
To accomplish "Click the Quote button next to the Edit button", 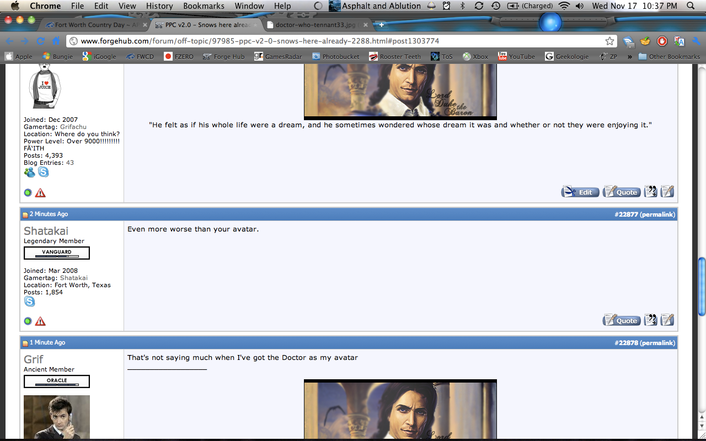I will pyautogui.click(x=622, y=191).
